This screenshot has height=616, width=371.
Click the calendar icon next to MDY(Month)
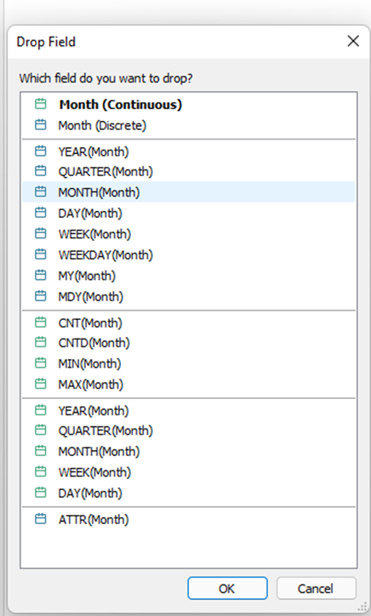pyautogui.click(x=41, y=296)
